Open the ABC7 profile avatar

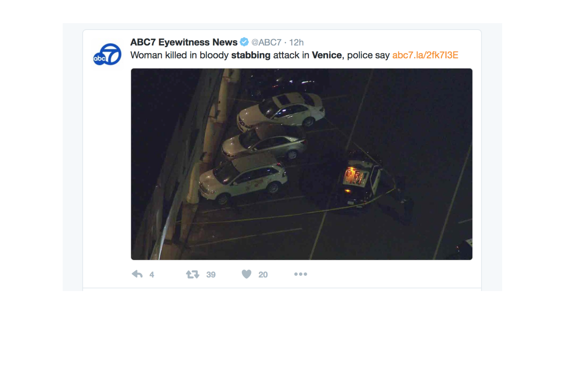point(107,54)
